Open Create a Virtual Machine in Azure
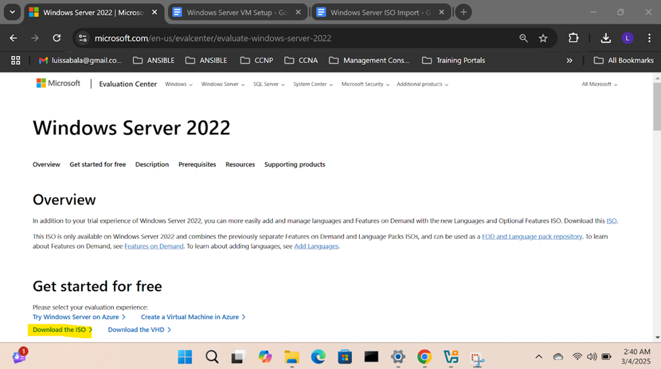The width and height of the screenshot is (661, 369). click(x=193, y=317)
